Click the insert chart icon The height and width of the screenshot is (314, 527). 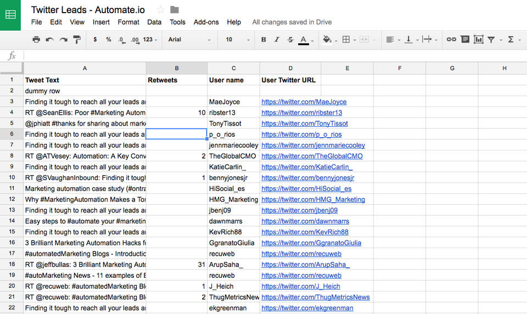[478, 40]
